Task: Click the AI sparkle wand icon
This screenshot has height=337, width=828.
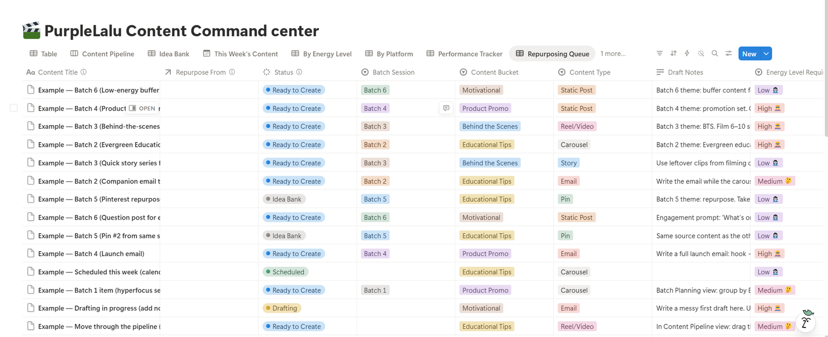Action: (701, 53)
